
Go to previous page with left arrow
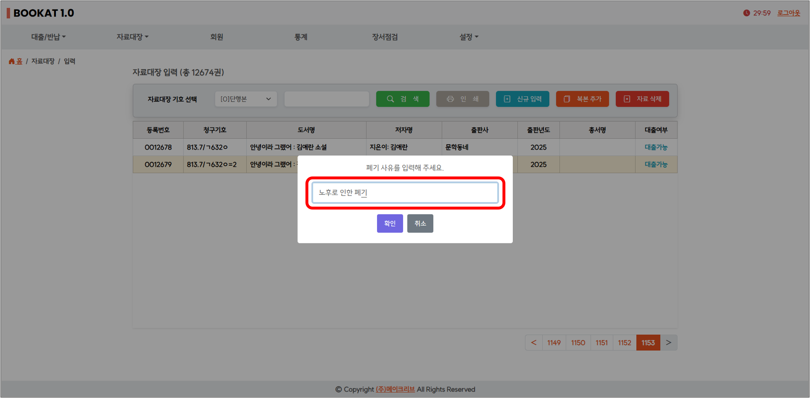pyautogui.click(x=534, y=343)
